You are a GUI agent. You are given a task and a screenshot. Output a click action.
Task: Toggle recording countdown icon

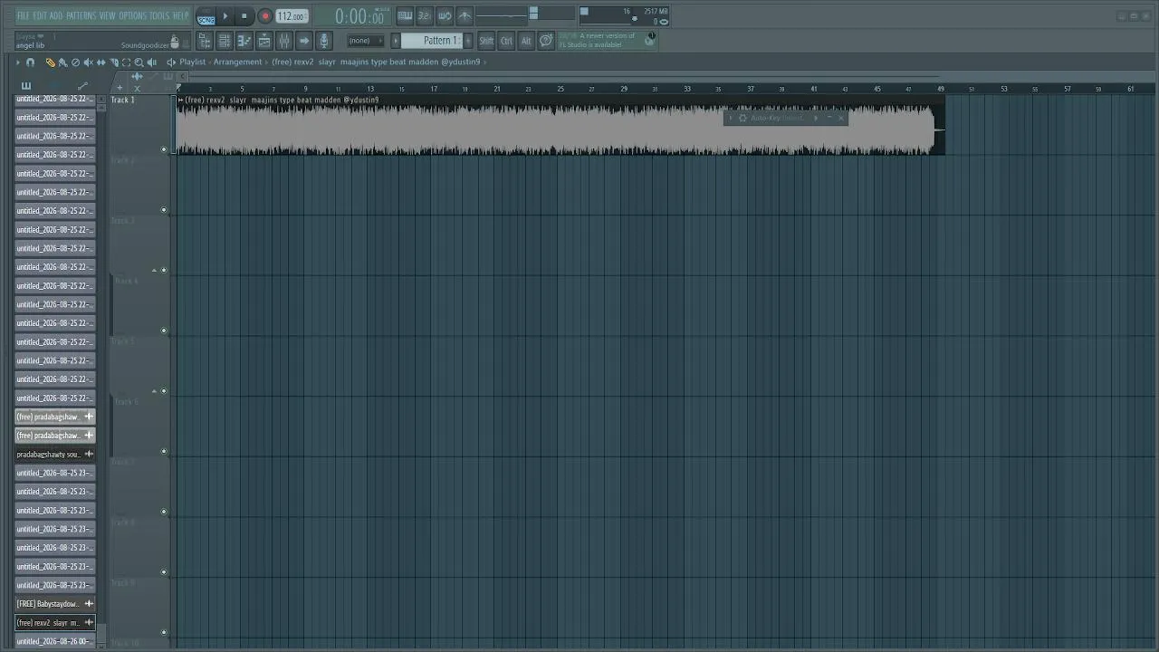click(425, 16)
